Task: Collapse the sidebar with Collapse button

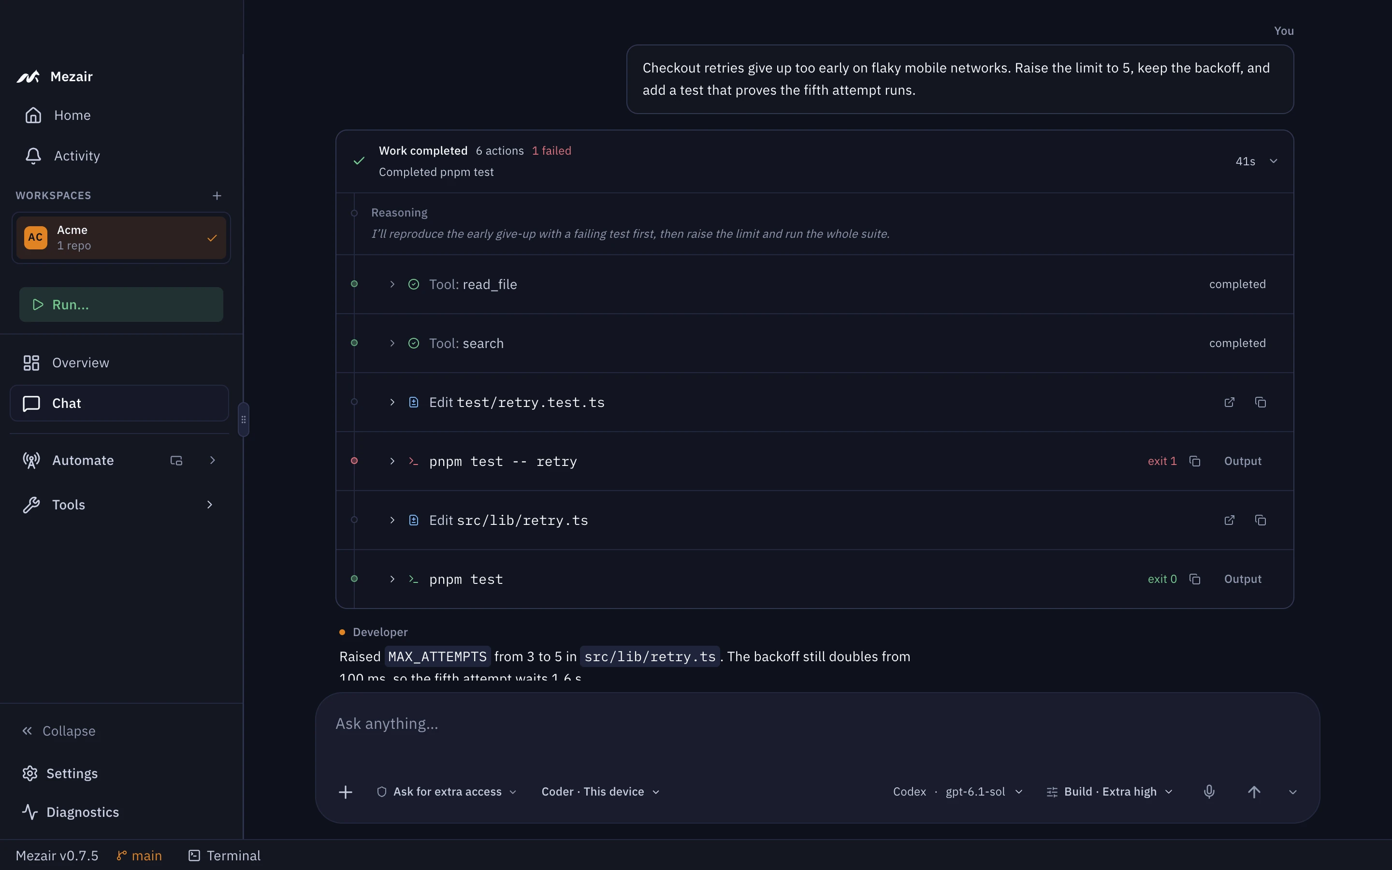Action: 58,731
